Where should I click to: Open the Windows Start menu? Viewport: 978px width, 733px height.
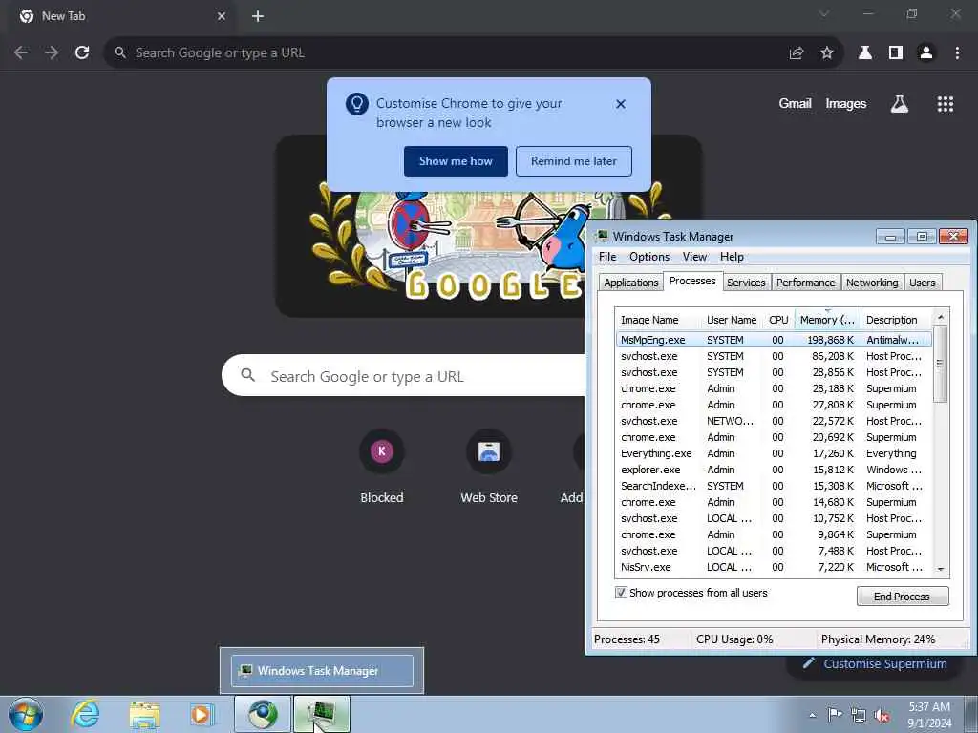click(25, 714)
